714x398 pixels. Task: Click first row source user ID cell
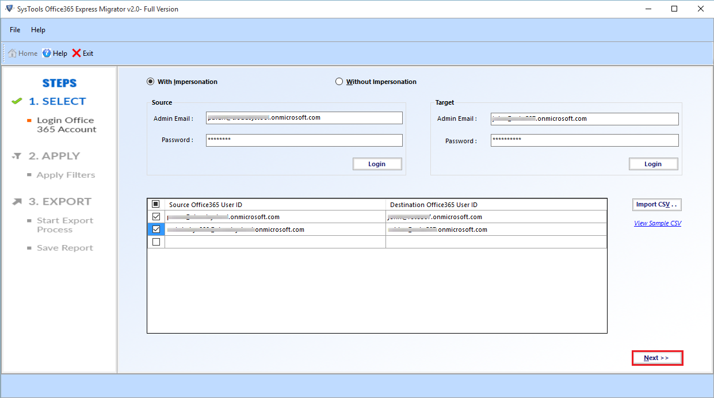tap(275, 217)
